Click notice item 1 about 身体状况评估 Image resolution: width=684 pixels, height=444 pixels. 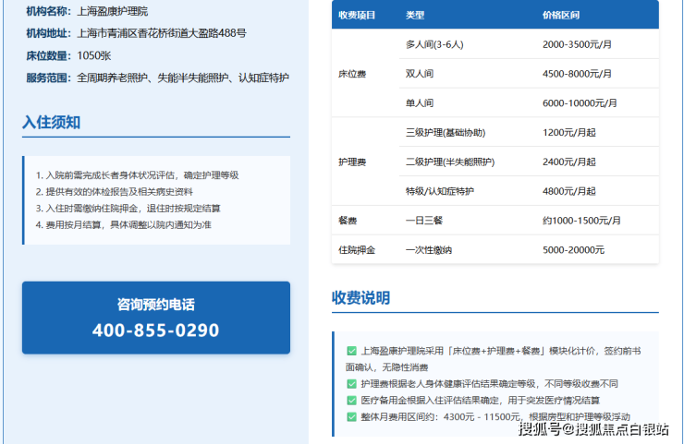[x=138, y=175]
